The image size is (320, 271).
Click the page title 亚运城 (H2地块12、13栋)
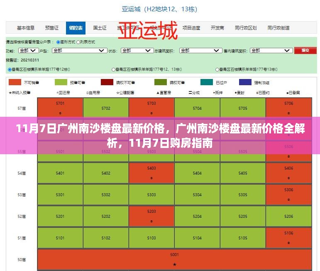[x=160, y=9]
